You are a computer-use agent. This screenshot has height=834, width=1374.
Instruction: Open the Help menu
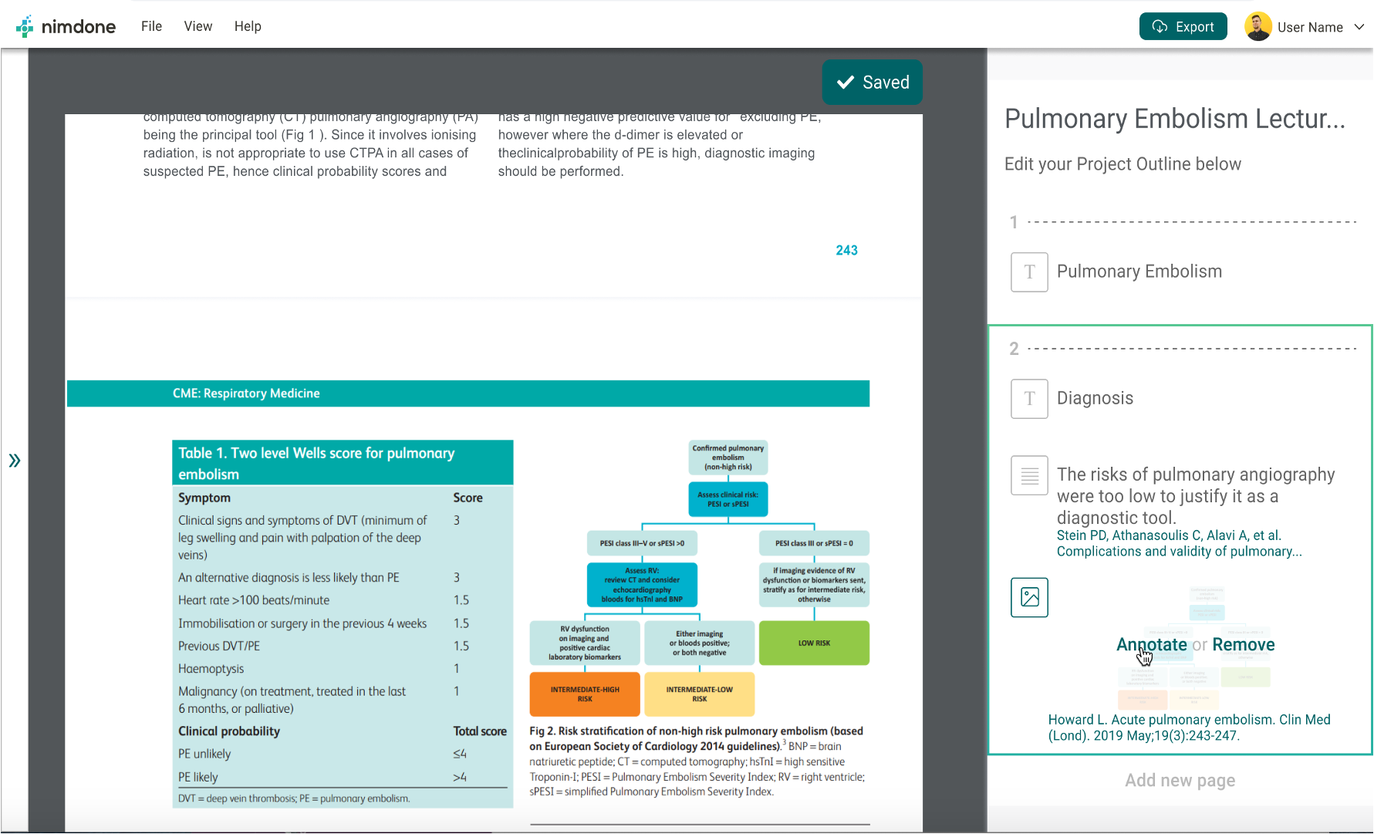point(248,26)
